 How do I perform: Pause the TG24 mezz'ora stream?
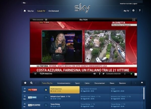(35, 74)
